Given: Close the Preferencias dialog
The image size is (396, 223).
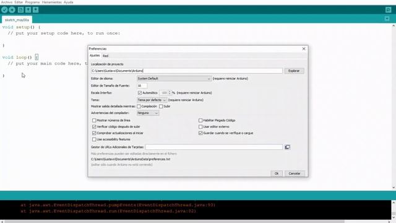Looking at the screenshot, I should [x=304, y=49].
